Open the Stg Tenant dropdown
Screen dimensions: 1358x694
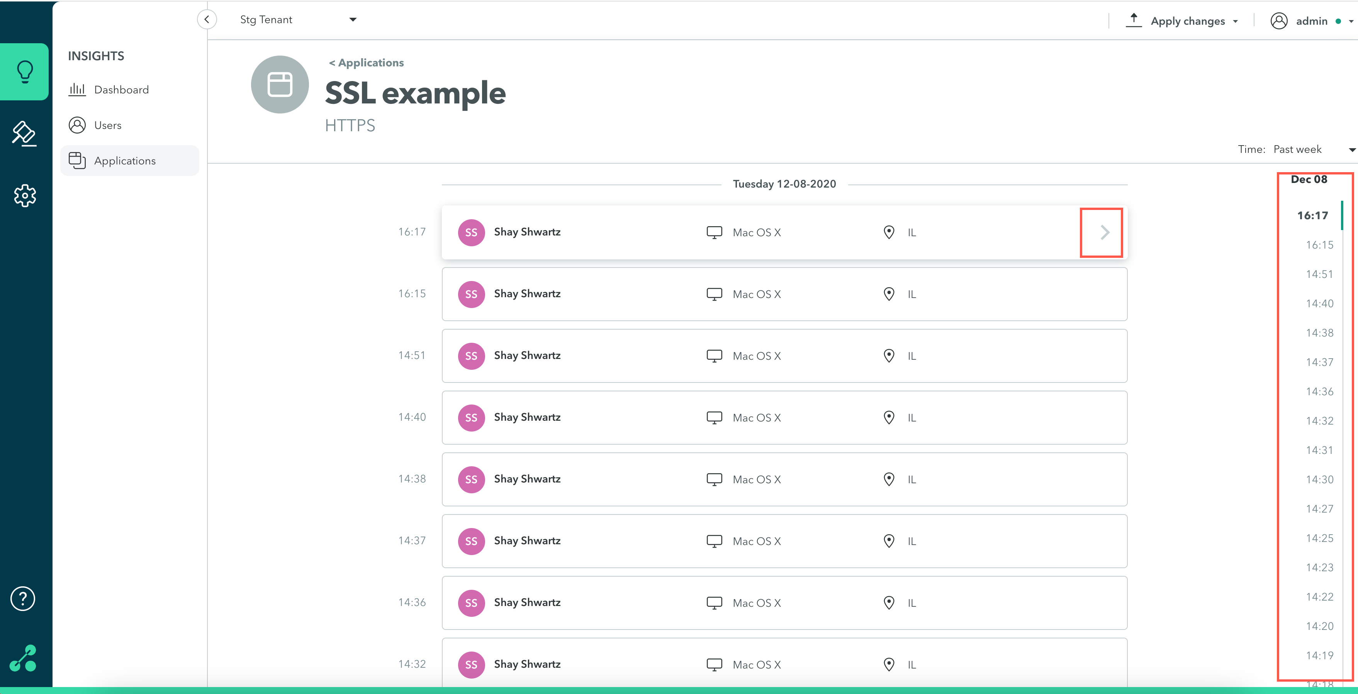(x=298, y=20)
